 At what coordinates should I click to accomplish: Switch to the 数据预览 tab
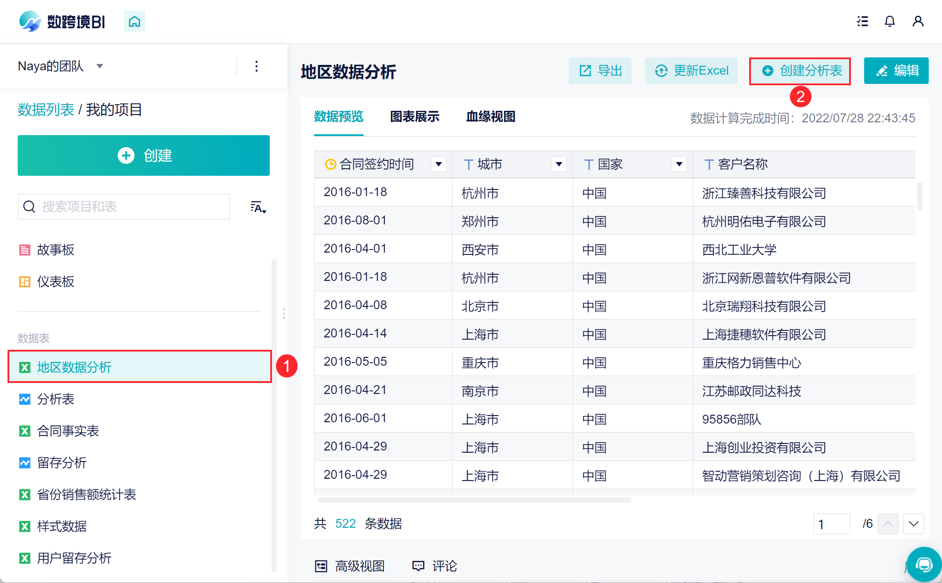click(x=339, y=117)
